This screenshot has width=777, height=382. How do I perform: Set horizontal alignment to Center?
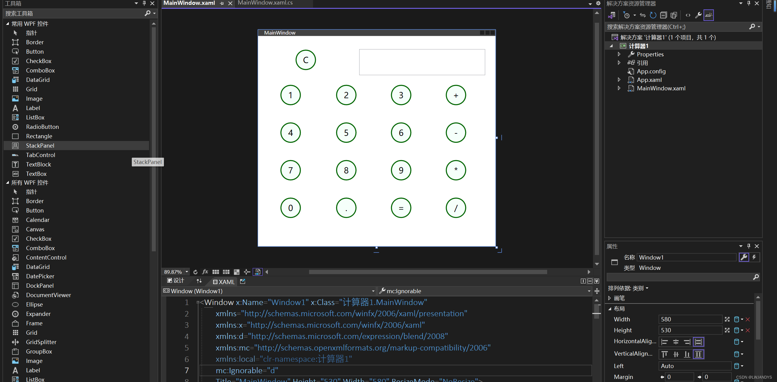click(676, 342)
